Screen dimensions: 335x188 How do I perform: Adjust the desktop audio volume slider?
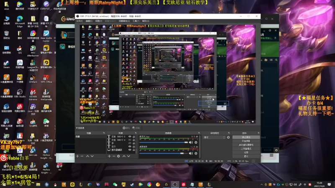pyautogui.click(x=163, y=153)
